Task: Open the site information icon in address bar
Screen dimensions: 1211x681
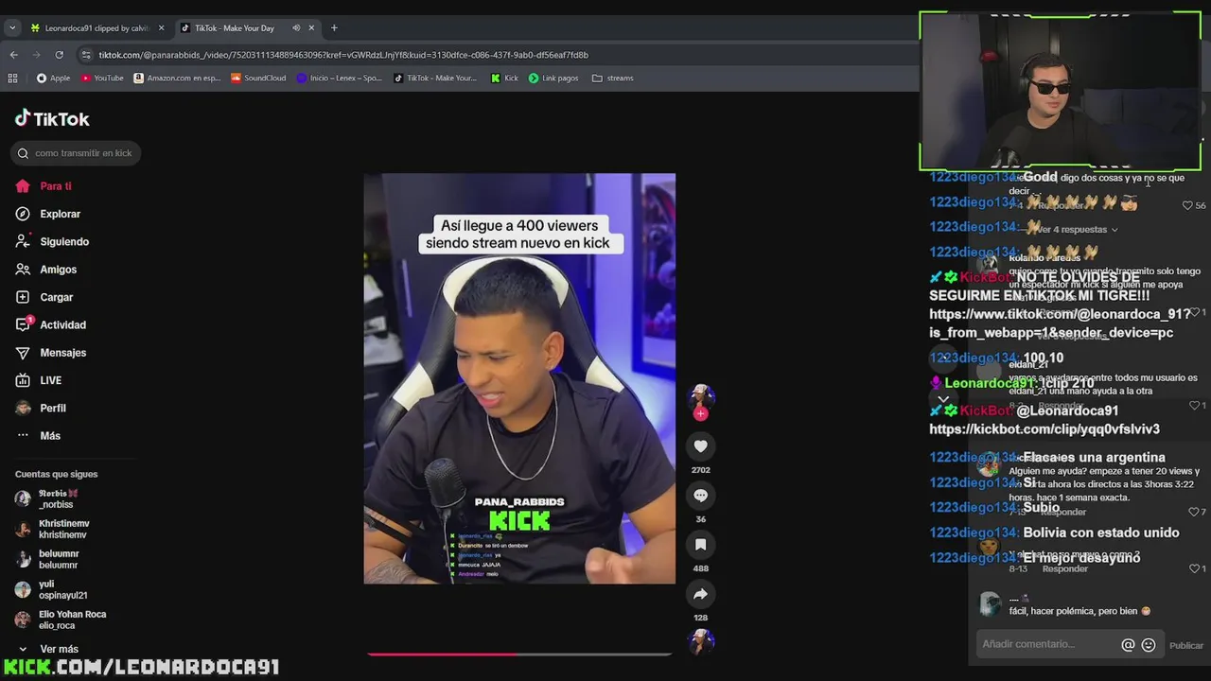Action: point(86,55)
